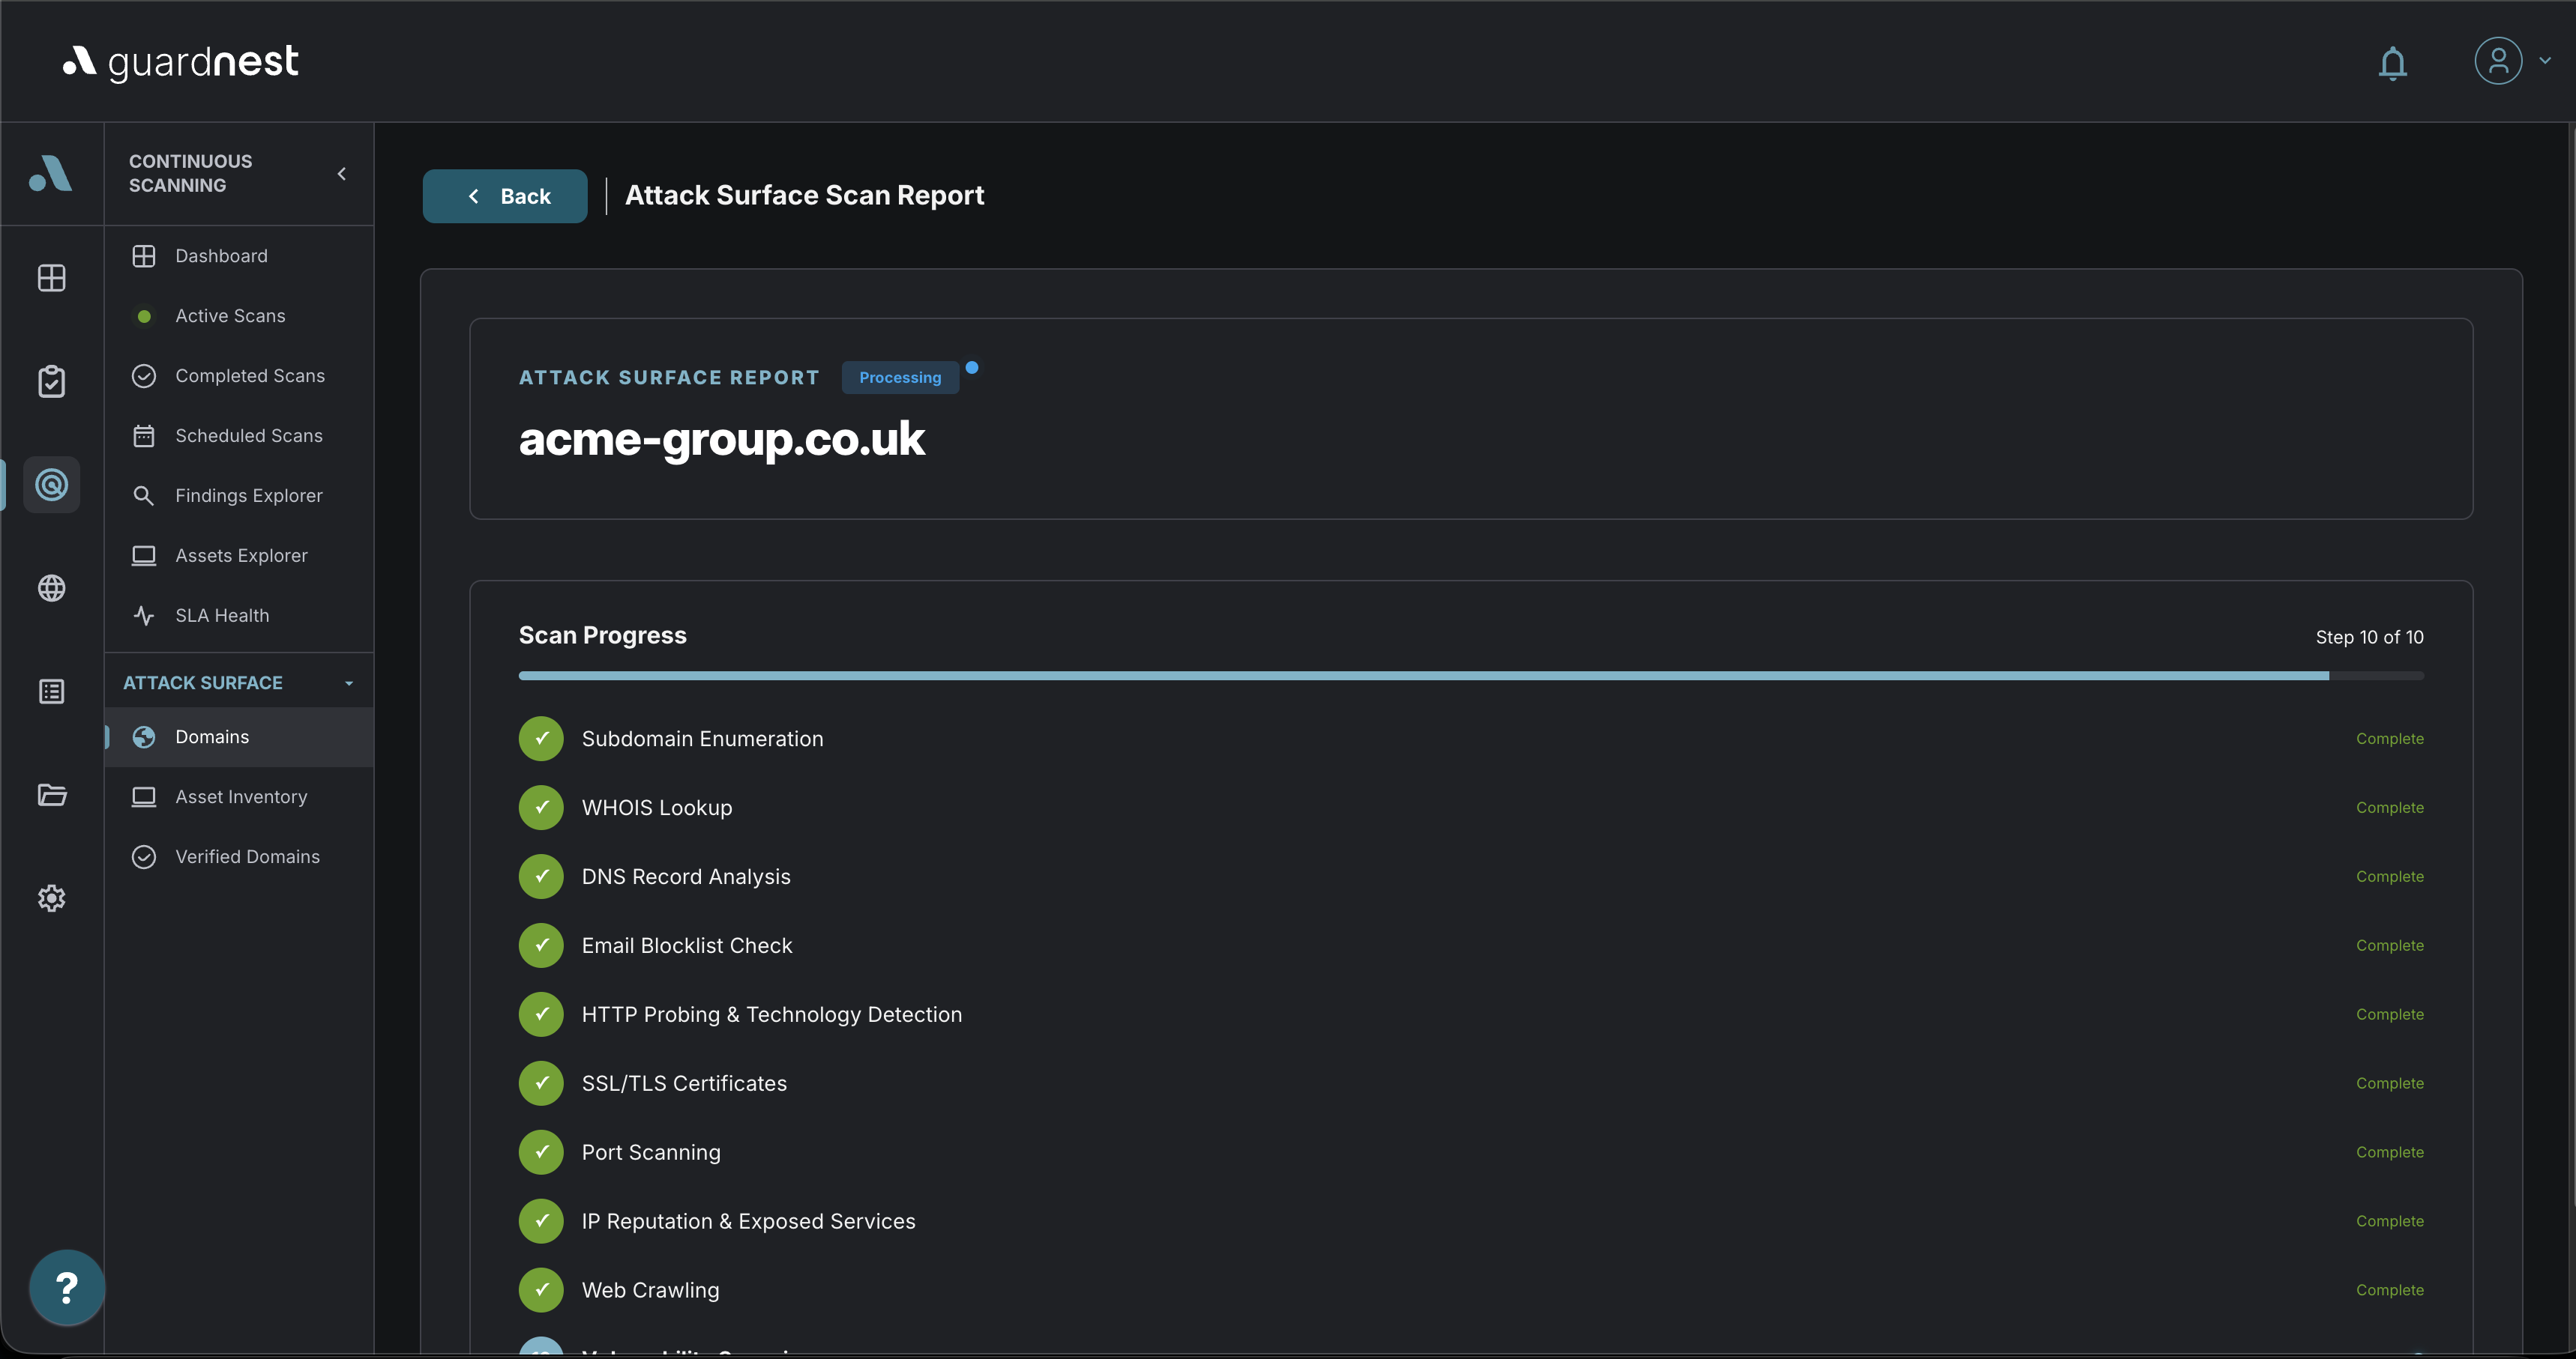Viewport: 2576px width, 1359px height.
Task: Click HTTP Probing & Technology Detection label
Action: coord(772,1014)
